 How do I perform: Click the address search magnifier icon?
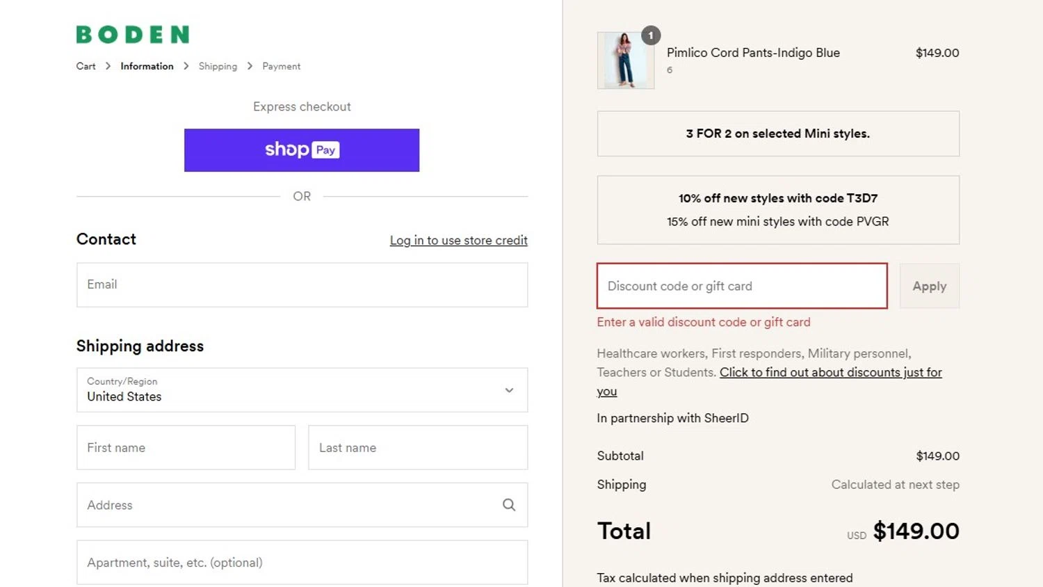click(x=509, y=505)
